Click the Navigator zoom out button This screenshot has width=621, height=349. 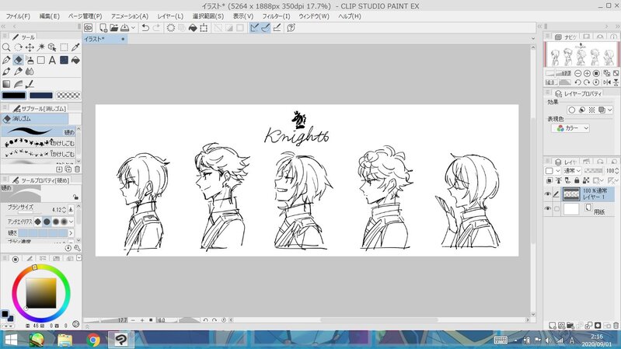577,73
